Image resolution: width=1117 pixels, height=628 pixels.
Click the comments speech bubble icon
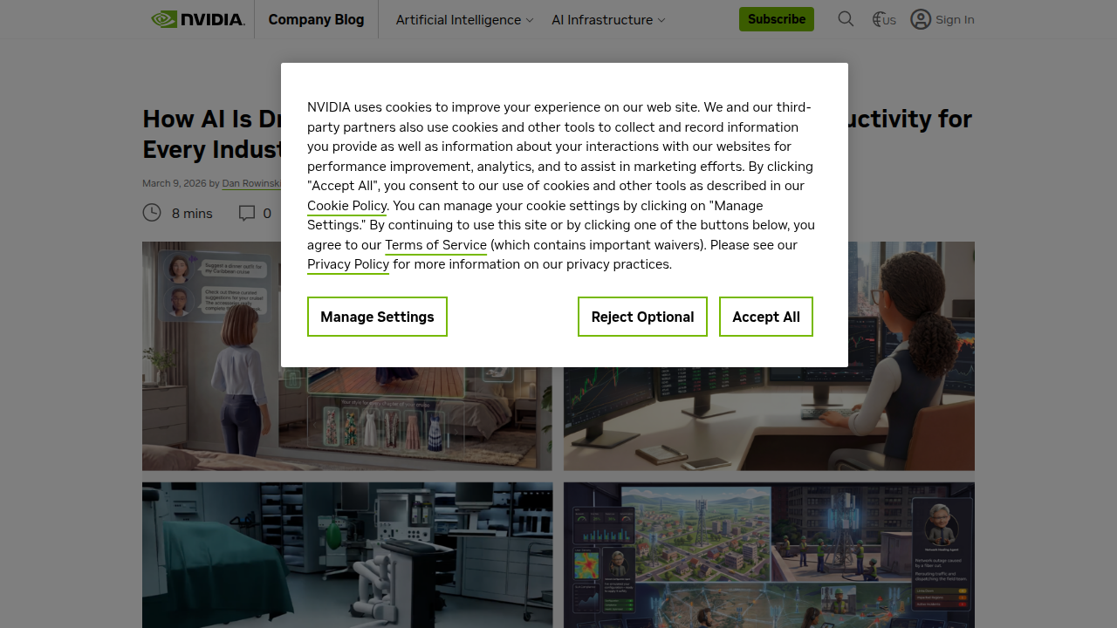tap(247, 213)
